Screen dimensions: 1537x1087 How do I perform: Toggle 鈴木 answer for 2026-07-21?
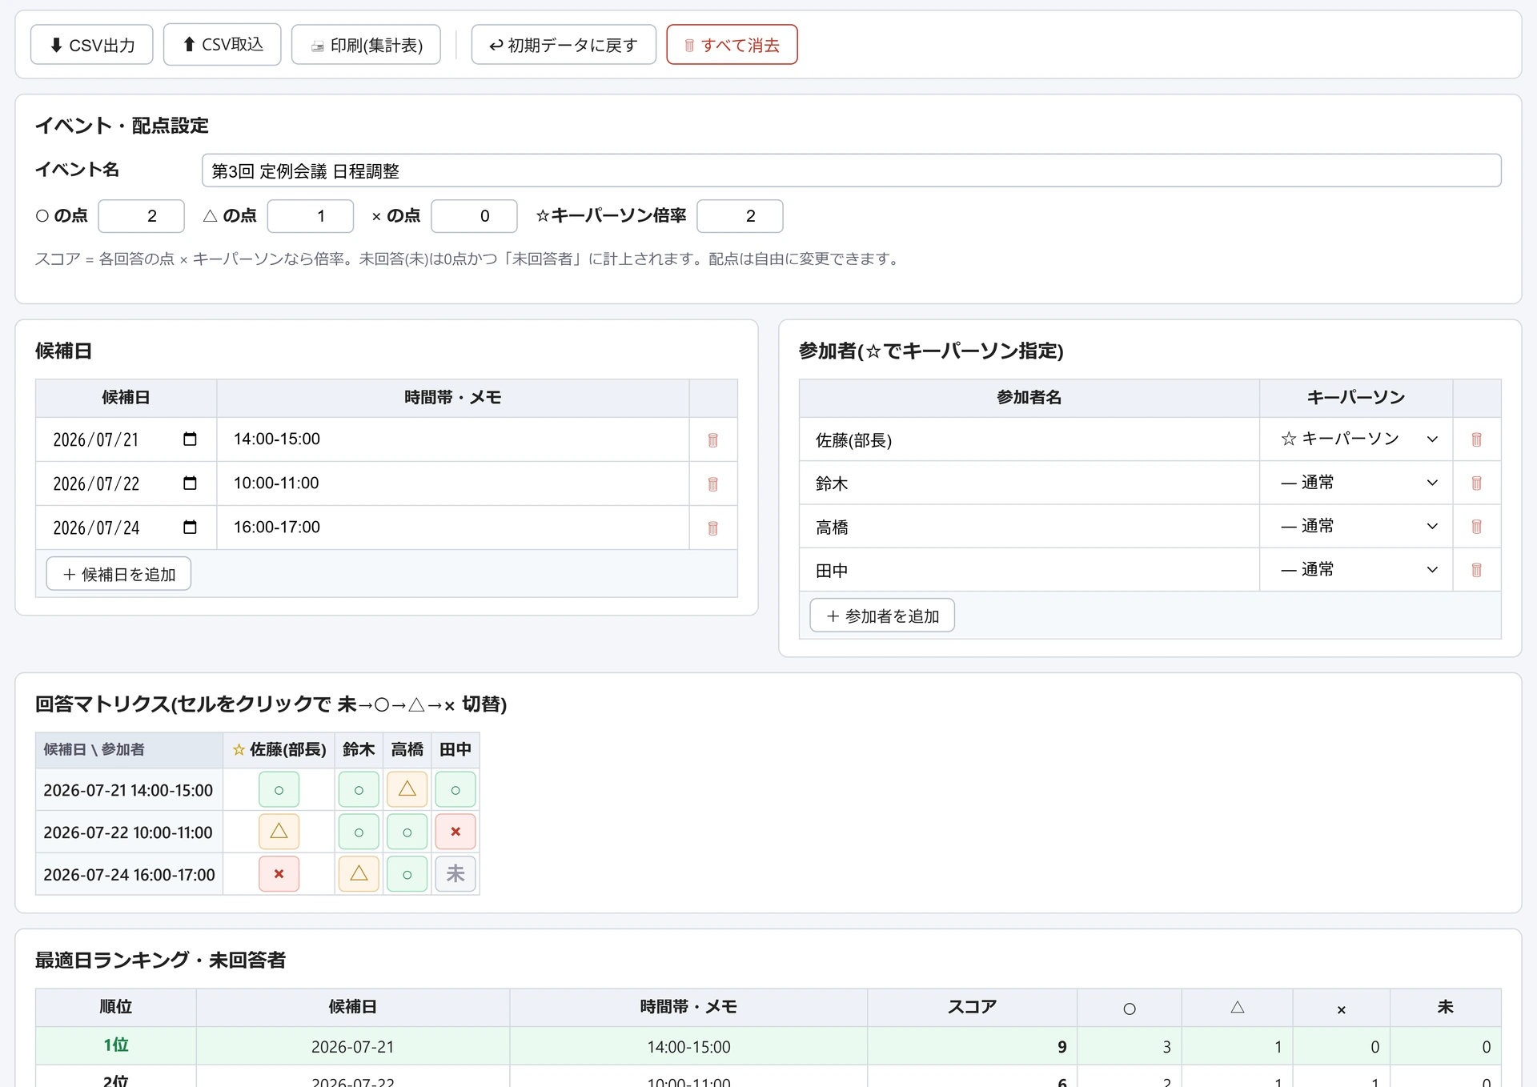click(359, 790)
